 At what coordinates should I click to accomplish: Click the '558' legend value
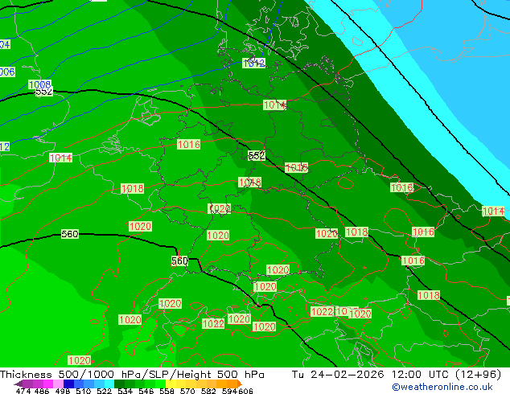[167, 391]
